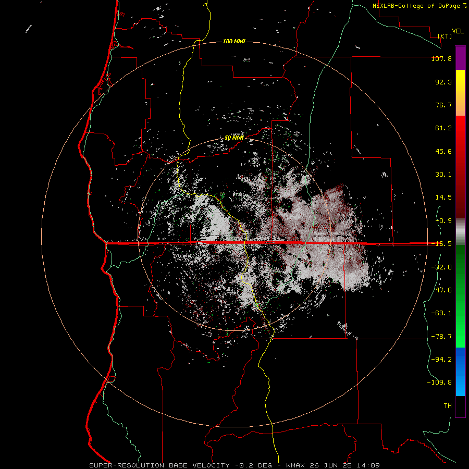The height and width of the screenshot is (469, 469).
Task: Click the NEXLAB-College of DuPage title text
Action: 419,6
